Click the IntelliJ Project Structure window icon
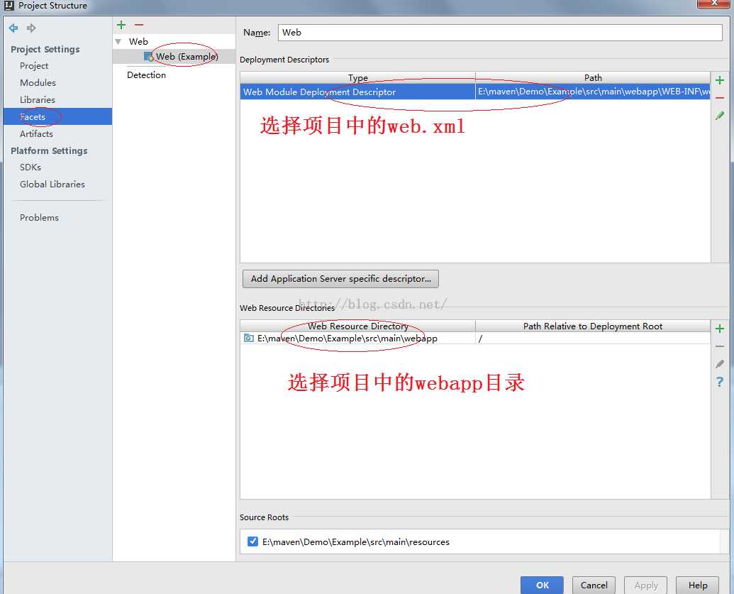Screen dimensions: 734x594 point(9,6)
